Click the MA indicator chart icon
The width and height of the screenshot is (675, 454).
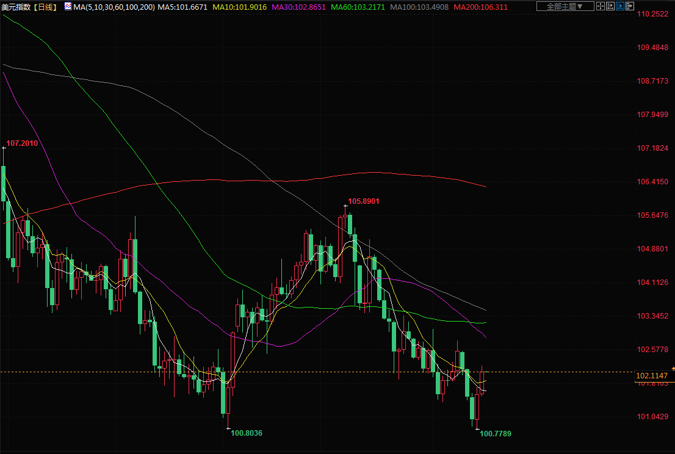coord(68,7)
